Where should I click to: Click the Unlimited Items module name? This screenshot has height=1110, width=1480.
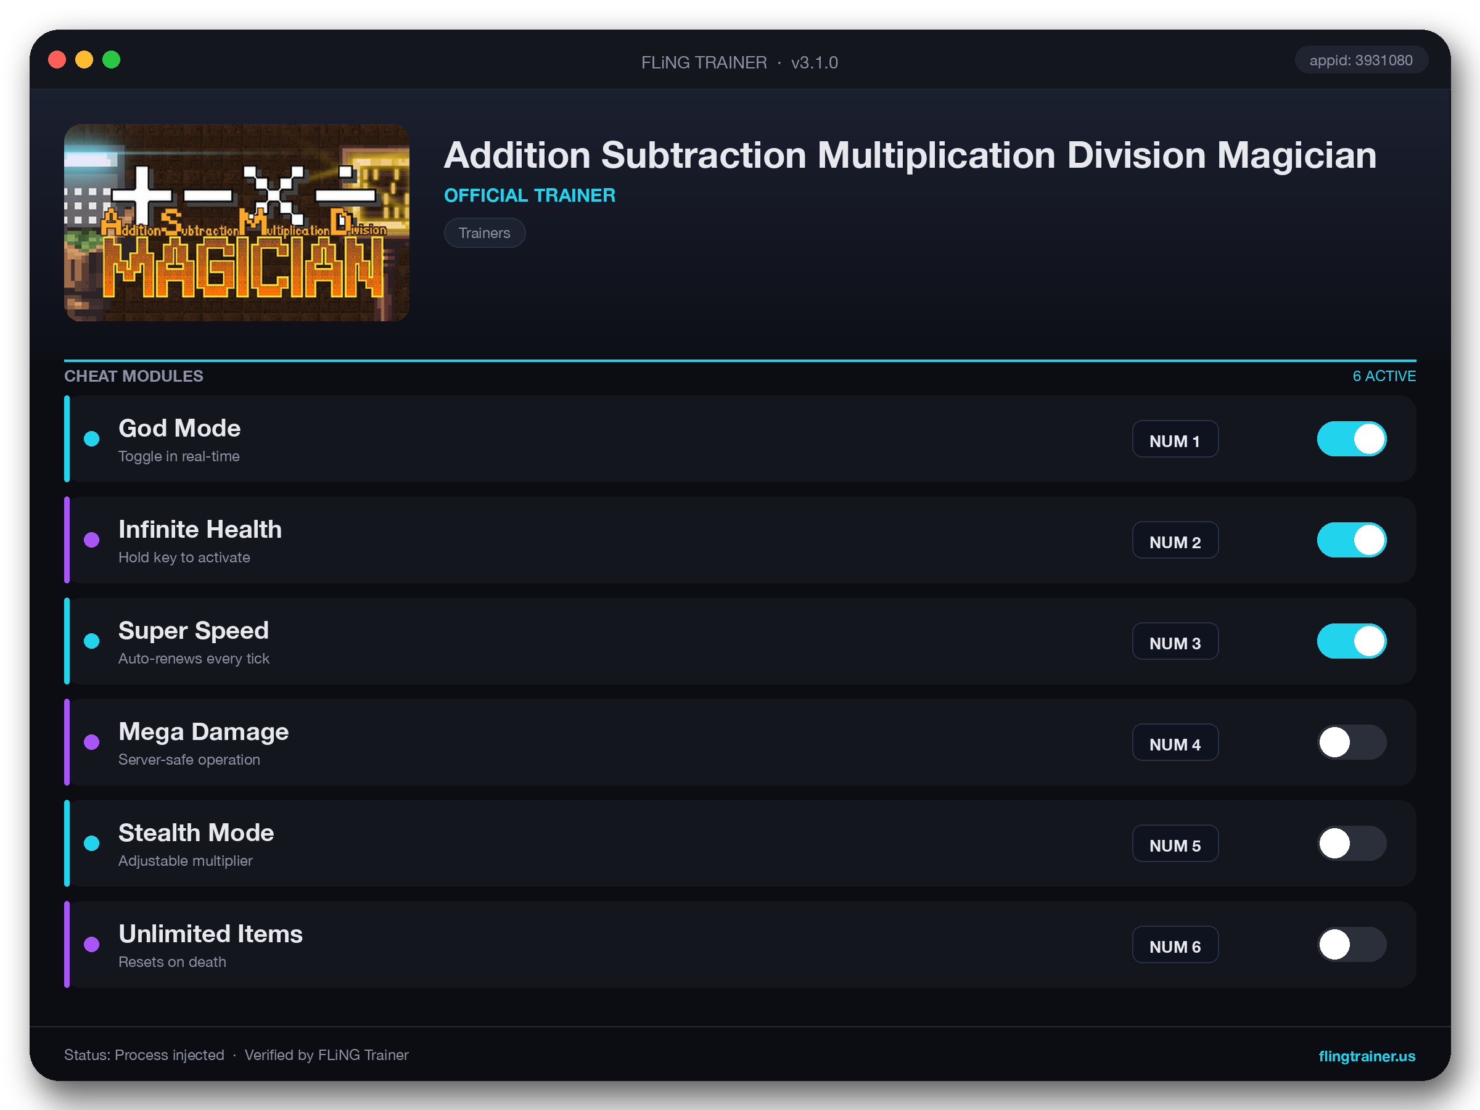211,934
